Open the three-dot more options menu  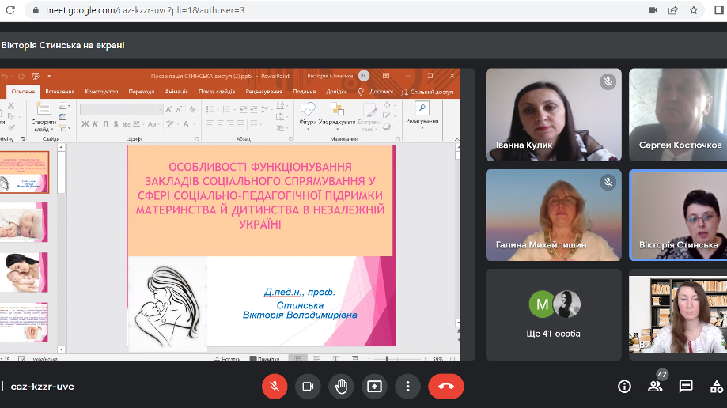(407, 386)
